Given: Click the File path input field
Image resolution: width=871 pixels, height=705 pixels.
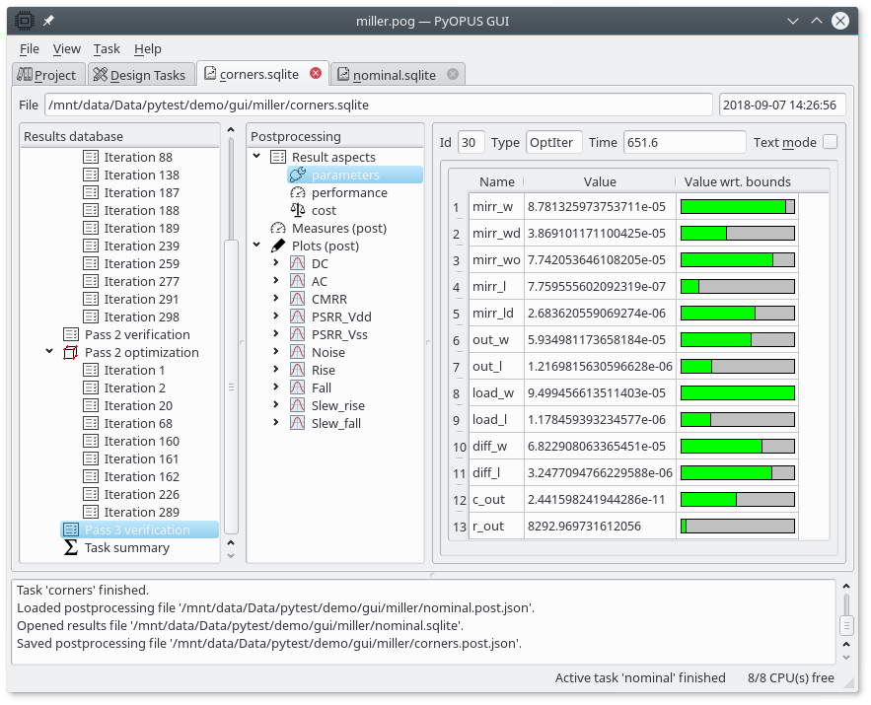Looking at the screenshot, I should click(378, 105).
